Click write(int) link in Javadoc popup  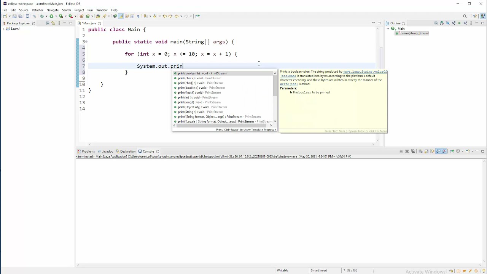(x=289, y=84)
